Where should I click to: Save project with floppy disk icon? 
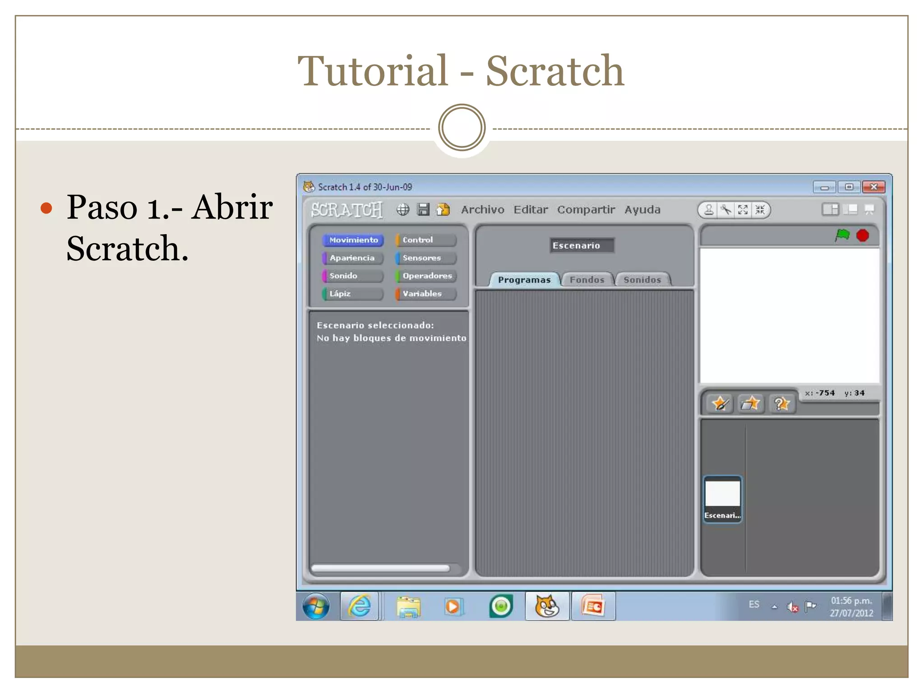coord(423,210)
